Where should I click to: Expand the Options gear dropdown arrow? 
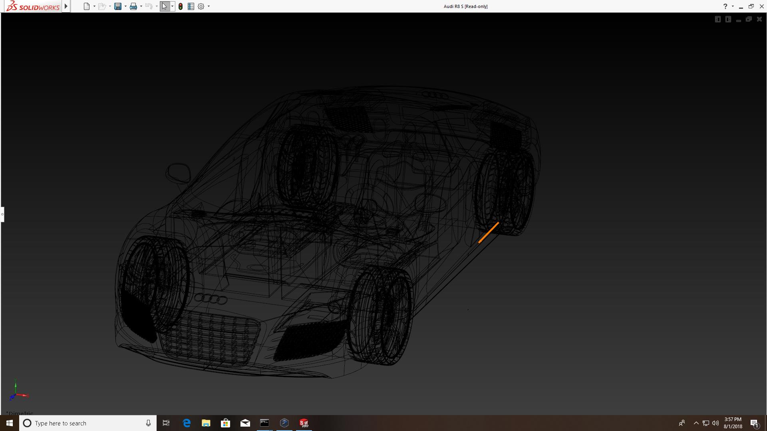click(x=209, y=6)
